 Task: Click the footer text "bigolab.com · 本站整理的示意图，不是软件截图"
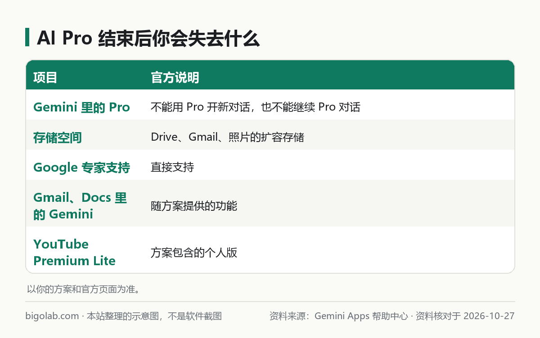click(124, 316)
